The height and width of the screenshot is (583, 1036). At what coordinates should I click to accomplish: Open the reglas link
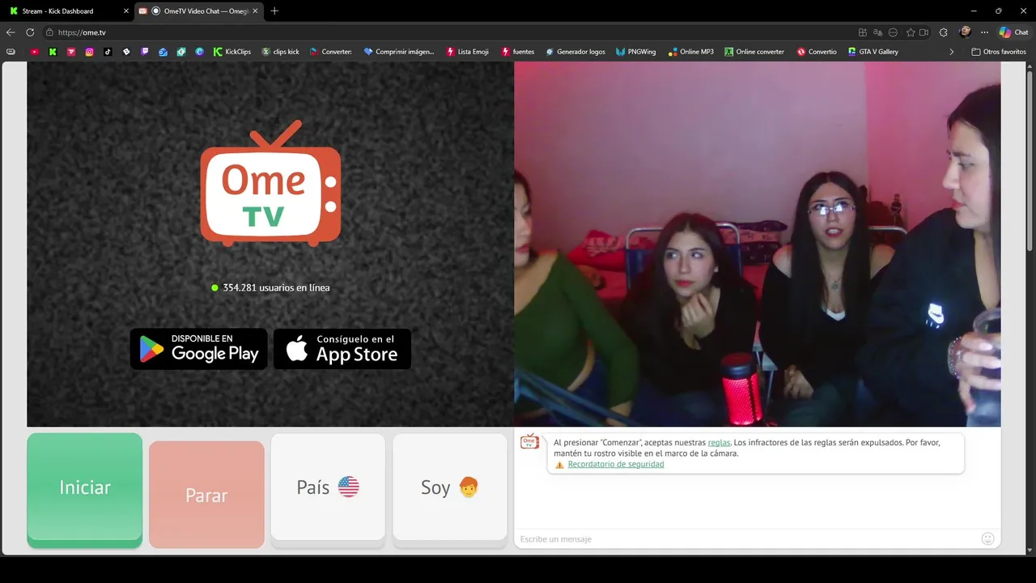(719, 443)
